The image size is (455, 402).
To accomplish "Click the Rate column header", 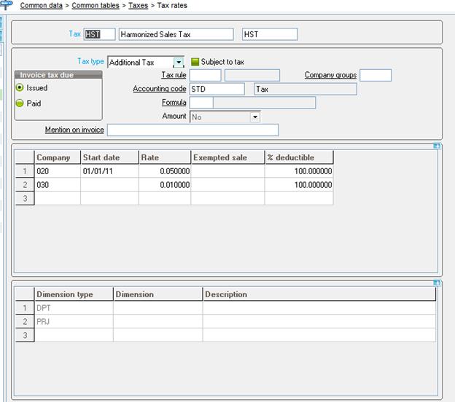I will 165,157.
